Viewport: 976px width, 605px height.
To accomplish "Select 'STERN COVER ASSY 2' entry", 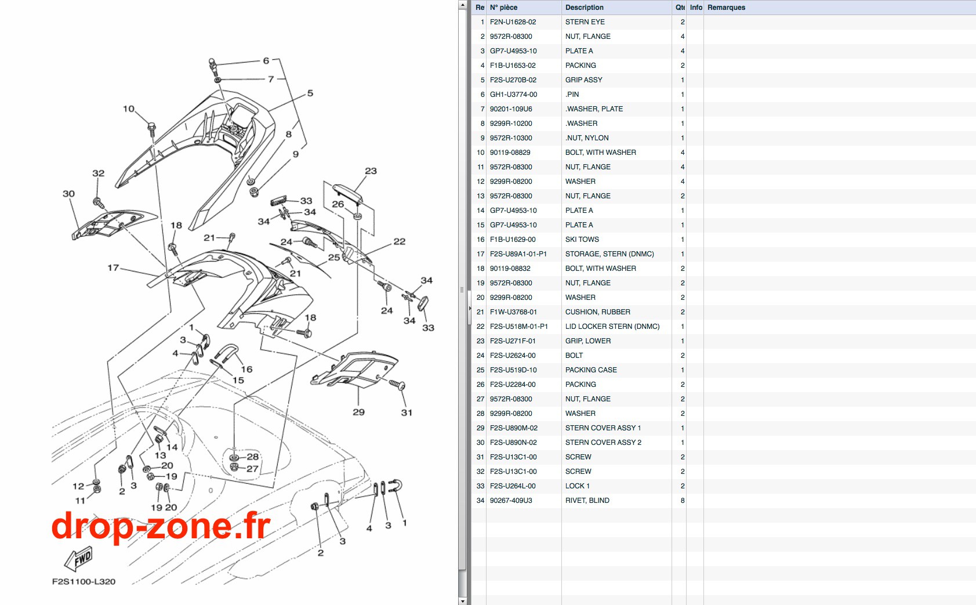I will click(x=603, y=443).
